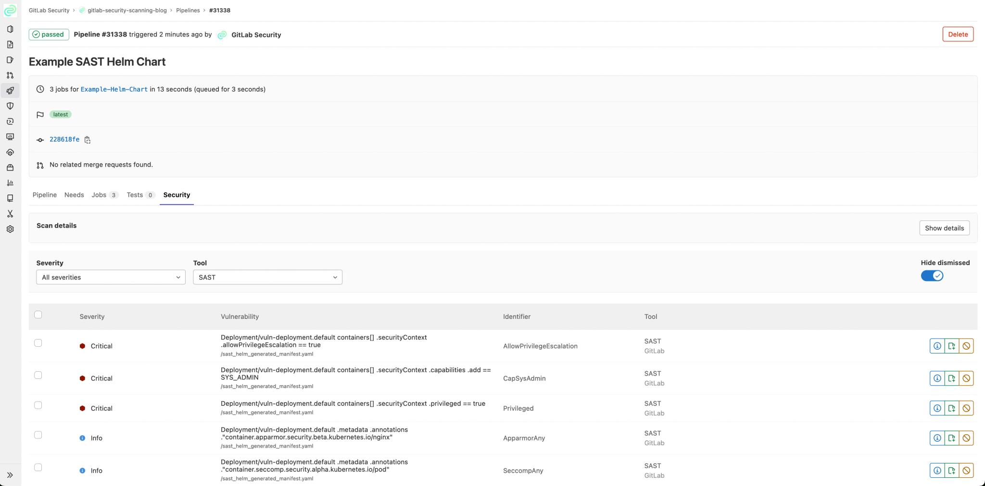The image size is (985, 486).
Task: Open project Settings via the gear icon
Action: (x=10, y=229)
